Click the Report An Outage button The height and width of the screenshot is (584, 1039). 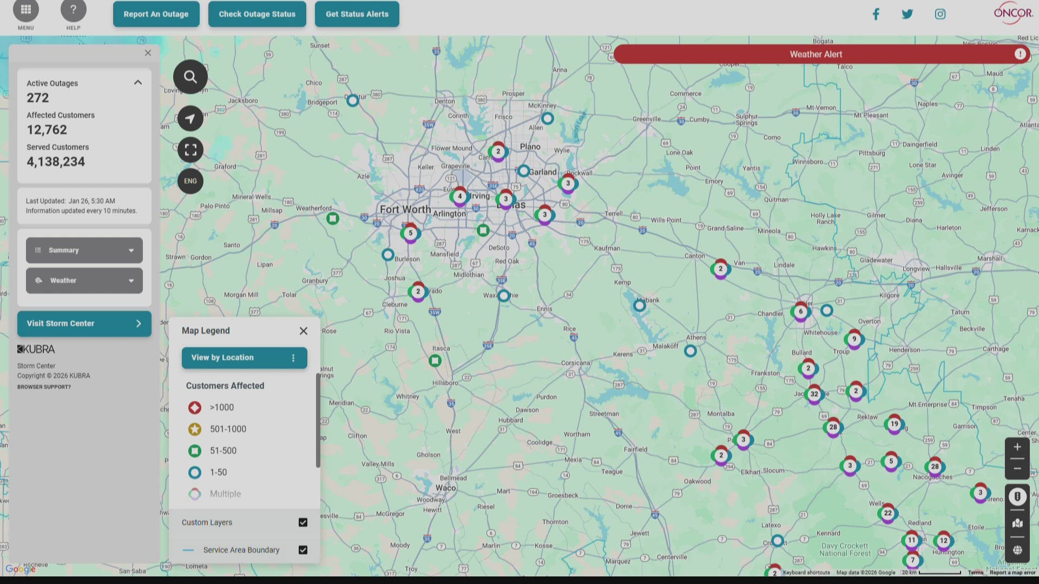pos(156,14)
